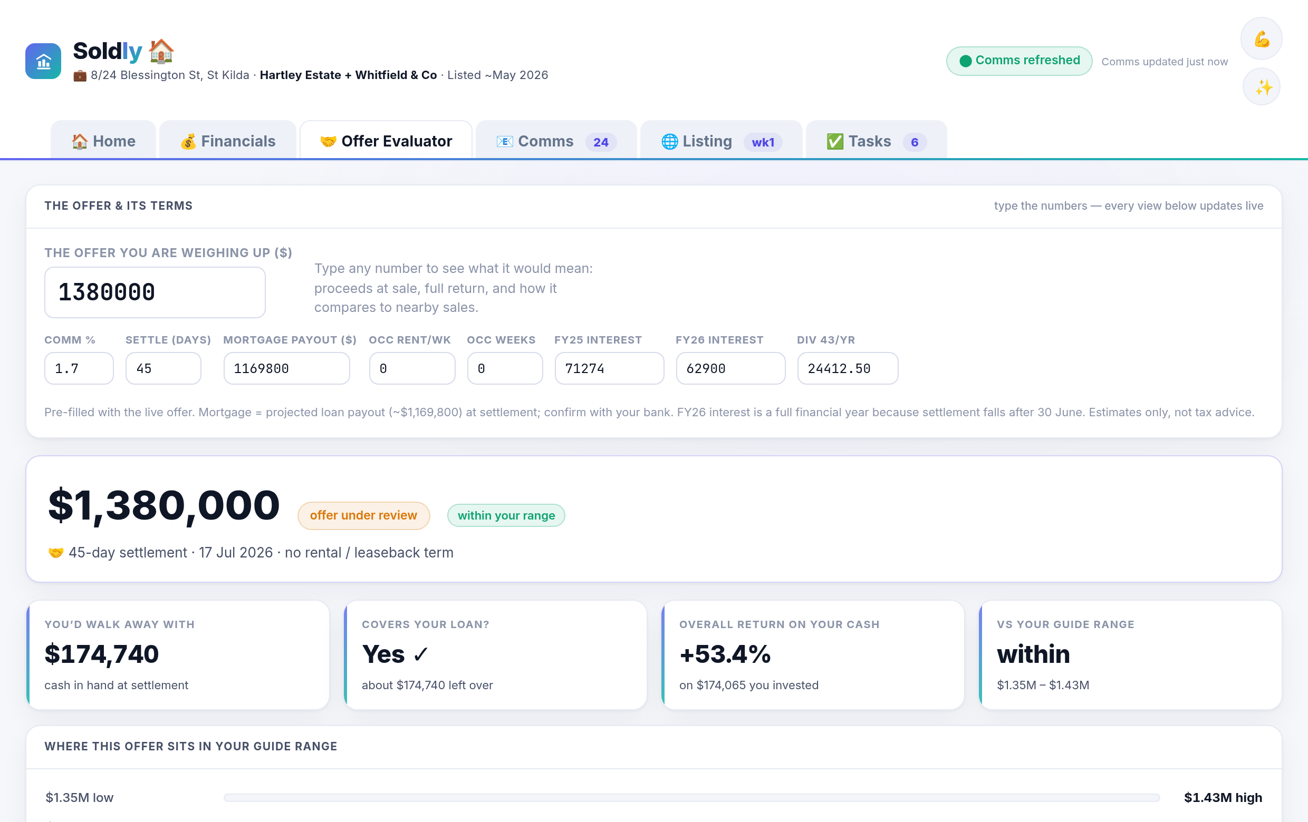
Task: Click the briefcase icon before the address
Action: [x=80, y=75]
